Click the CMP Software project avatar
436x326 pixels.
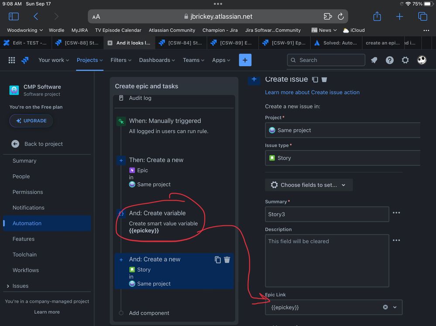[14, 90]
